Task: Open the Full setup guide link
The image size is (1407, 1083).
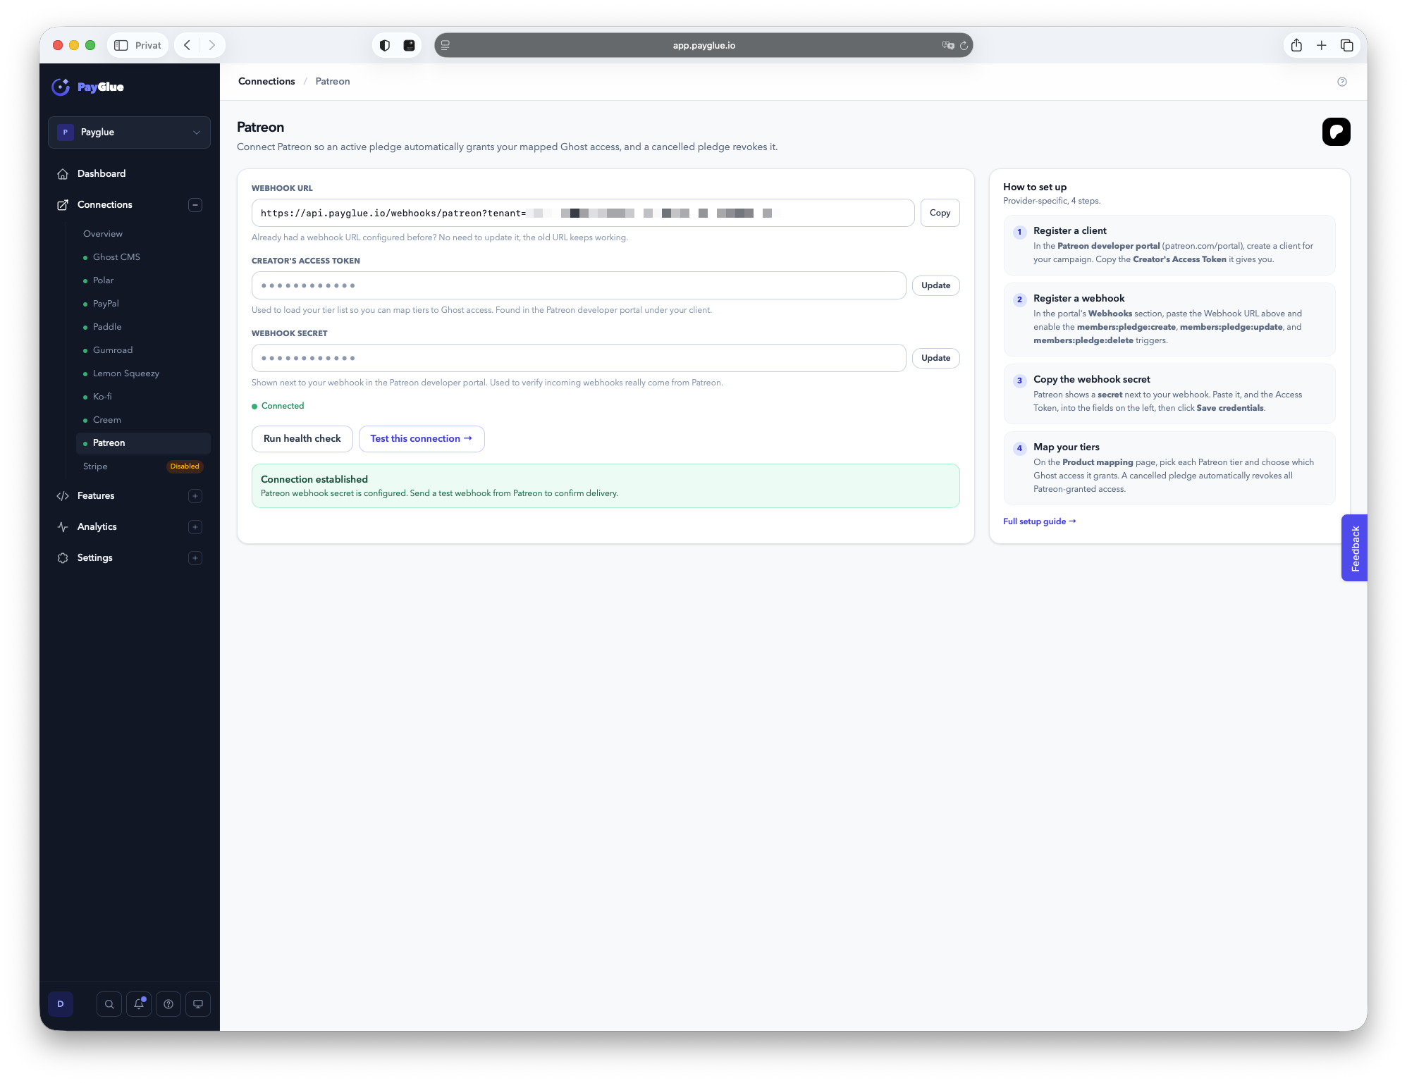Action: coord(1039,521)
